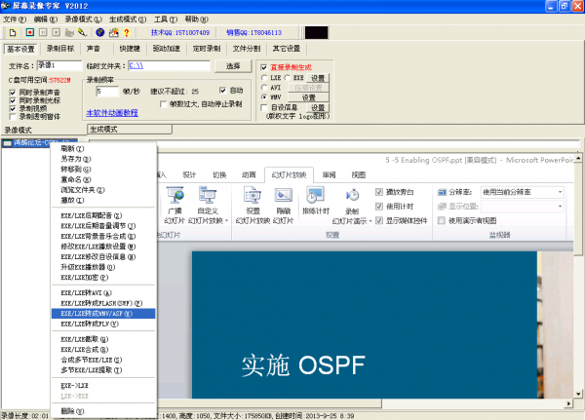This screenshot has height=420, width=585.
Task: Switch to 录制目标 tab
Action: [60, 49]
